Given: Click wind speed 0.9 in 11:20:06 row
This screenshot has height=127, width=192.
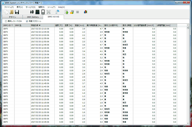Looking at the screenshot, I should (84, 99).
